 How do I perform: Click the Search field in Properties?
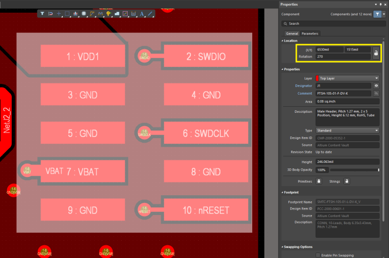coord(334,24)
